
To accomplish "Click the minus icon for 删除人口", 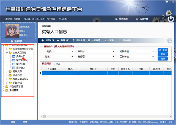I will (58, 41).
